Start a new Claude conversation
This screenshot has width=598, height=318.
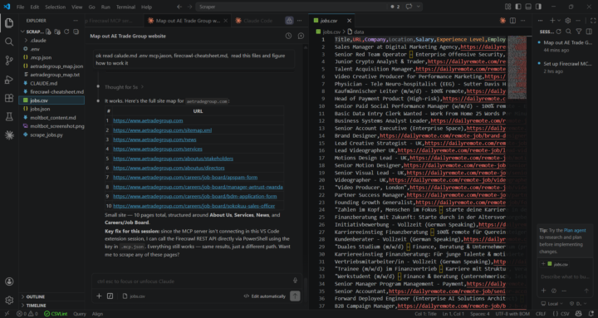[301, 36]
